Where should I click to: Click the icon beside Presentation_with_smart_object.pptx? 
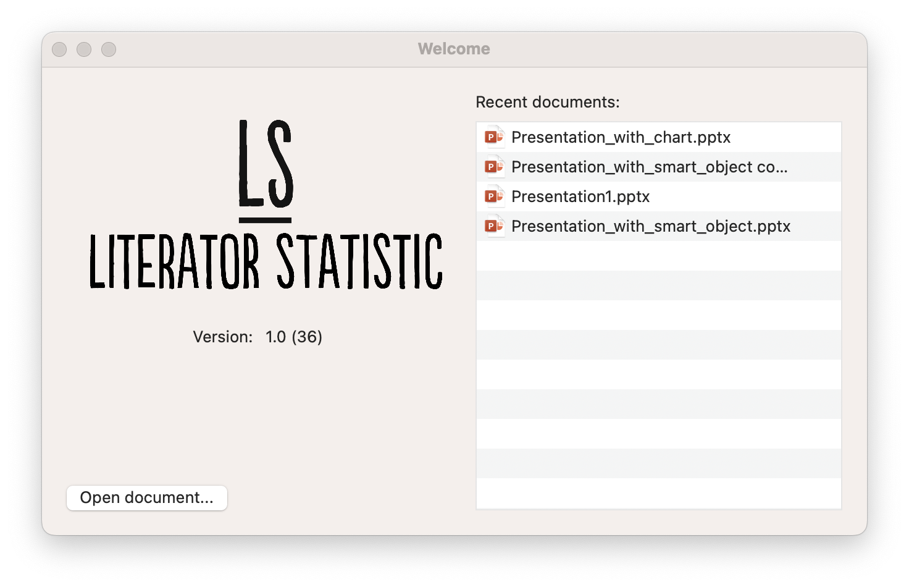click(x=494, y=226)
